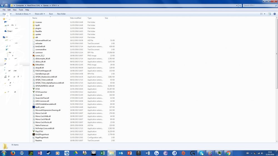278x156 pixels.
Task: Click the Change your view icon
Action: click(262, 14)
